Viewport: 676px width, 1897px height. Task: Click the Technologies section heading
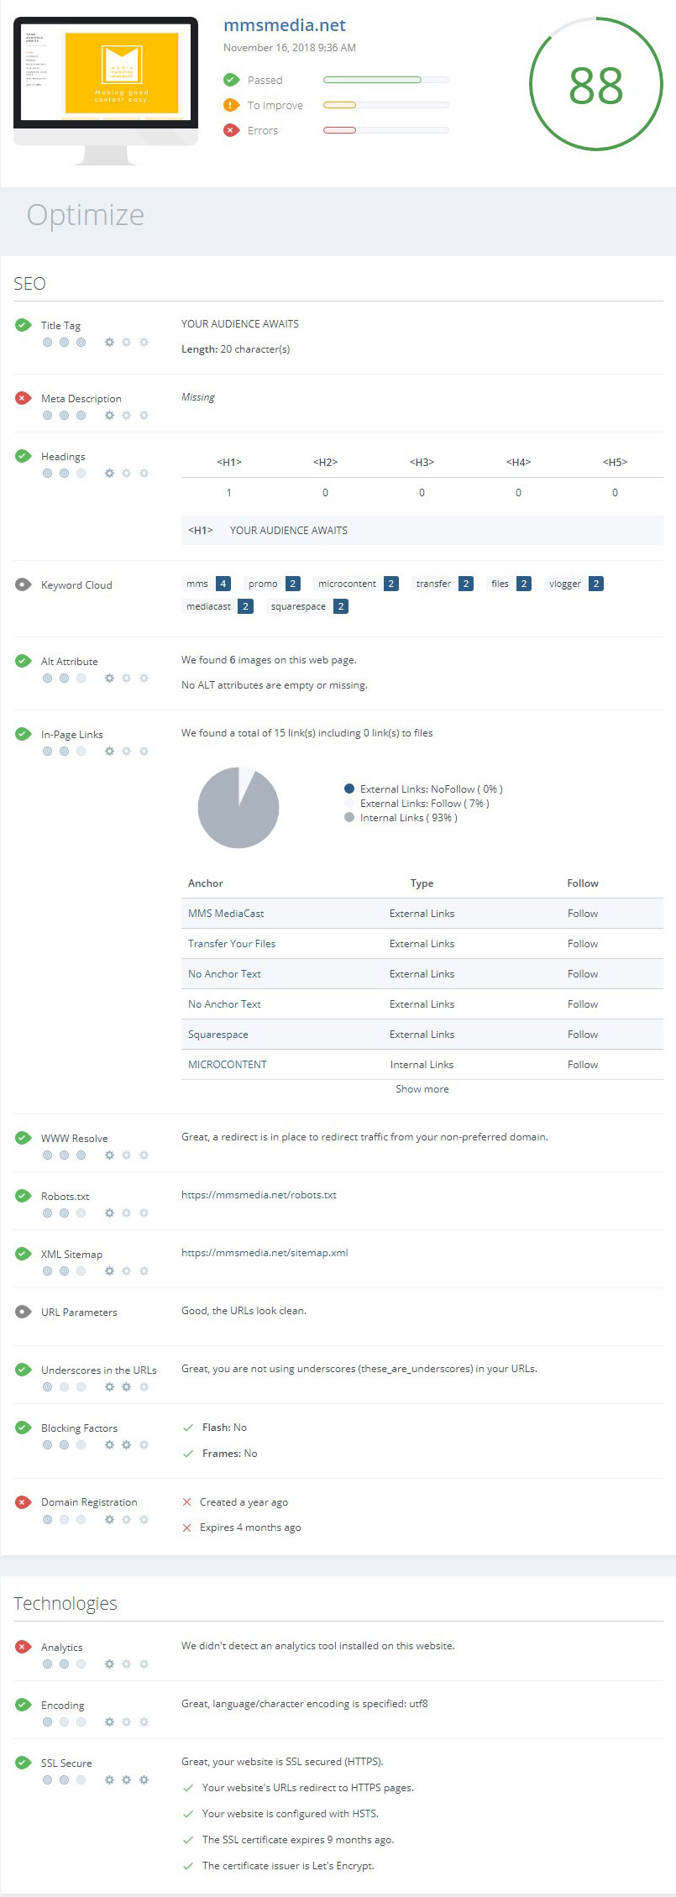66,1603
